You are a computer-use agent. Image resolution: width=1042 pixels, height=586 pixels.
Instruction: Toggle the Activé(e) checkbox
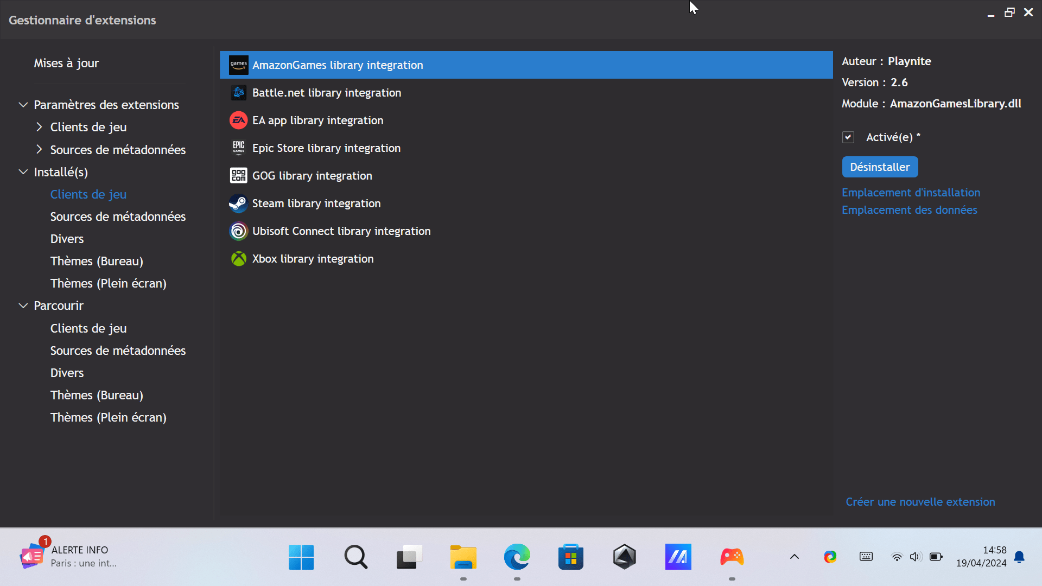click(848, 137)
